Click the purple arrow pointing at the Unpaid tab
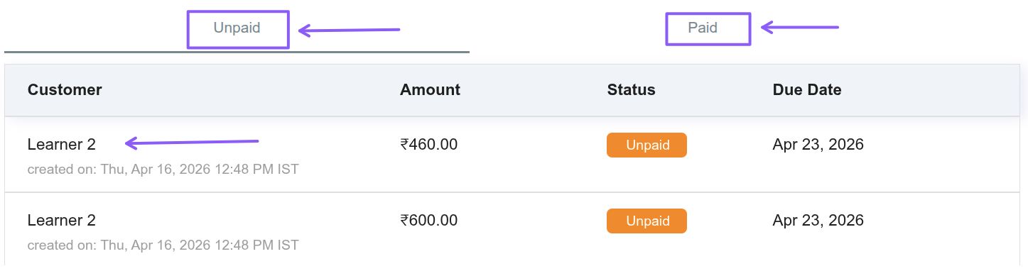Screen dimensions: 1028x271 point(349,31)
